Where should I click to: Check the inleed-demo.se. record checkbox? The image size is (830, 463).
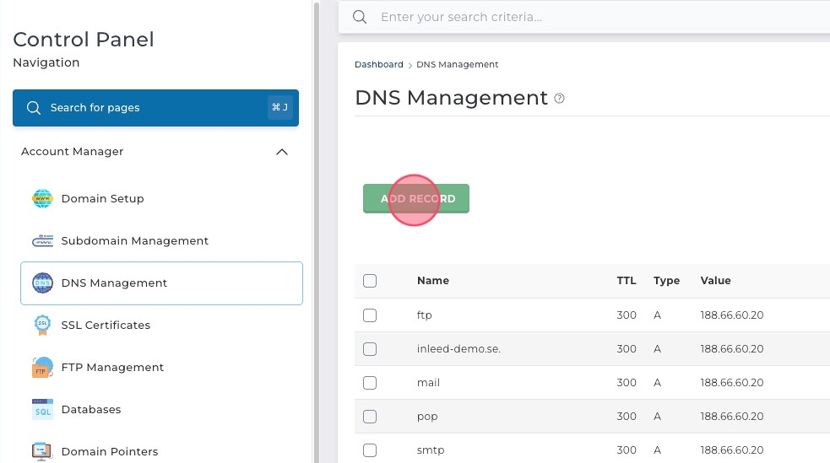click(x=370, y=349)
